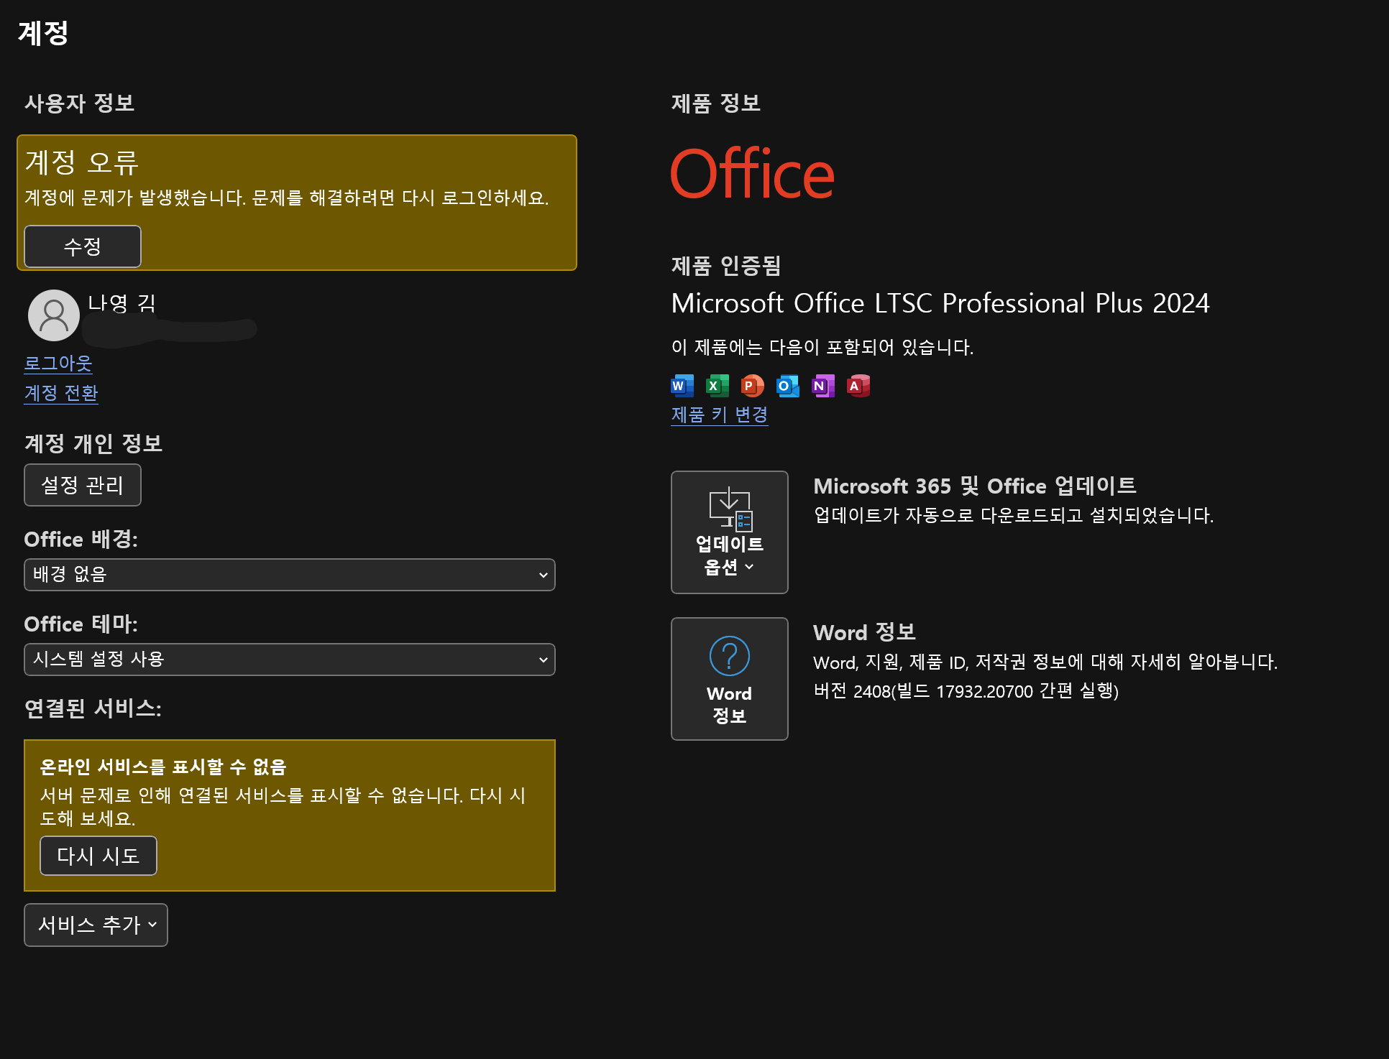
Task: Click the product name LTSC Professional Plus 2024
Action: click(940, 303)
